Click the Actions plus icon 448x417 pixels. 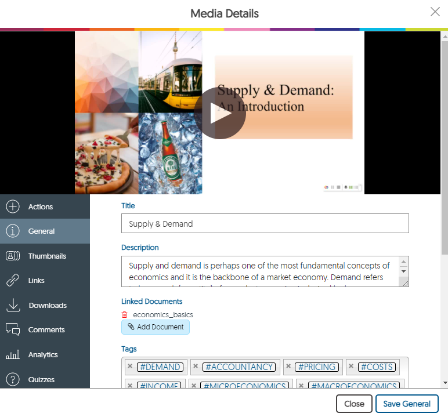[x=13, y=206]
